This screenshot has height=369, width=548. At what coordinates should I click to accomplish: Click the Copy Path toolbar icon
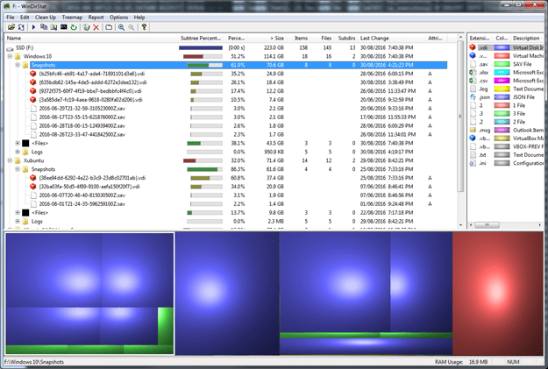pyautogui.click(x=44, y=27)
